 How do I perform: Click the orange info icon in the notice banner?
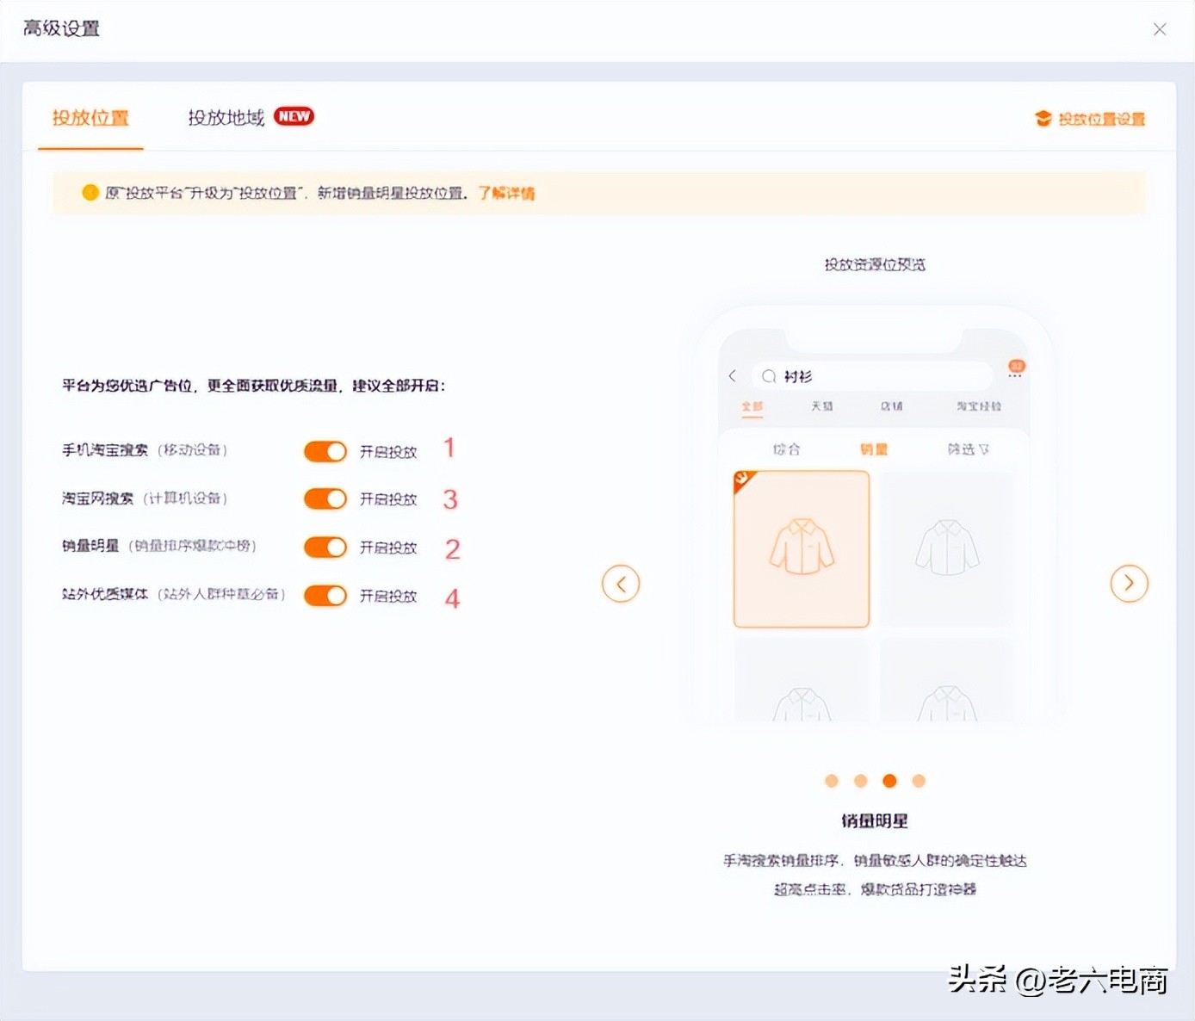pos(90,193)
